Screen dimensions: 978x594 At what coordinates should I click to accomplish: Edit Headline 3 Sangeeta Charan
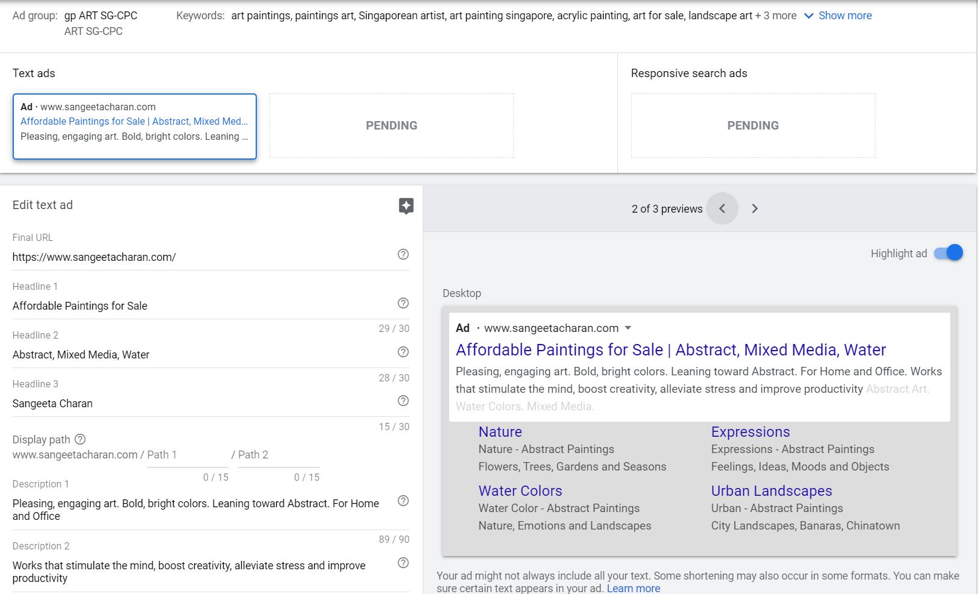(202, 404)
